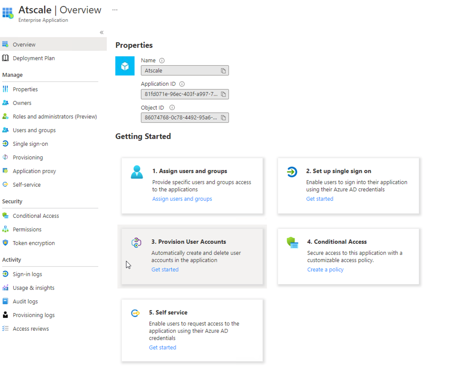Screen dimensions: 463x378
Task: Click the Conditional Access card shield icon
Action: (293, 243)
